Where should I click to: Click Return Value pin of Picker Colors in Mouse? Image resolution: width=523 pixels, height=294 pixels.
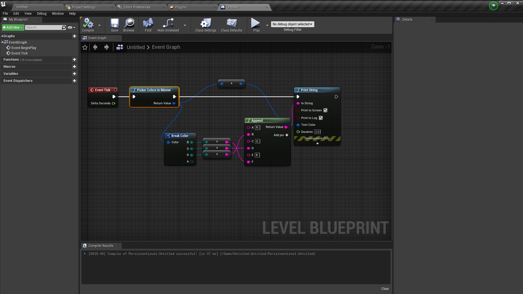(174, 103)
